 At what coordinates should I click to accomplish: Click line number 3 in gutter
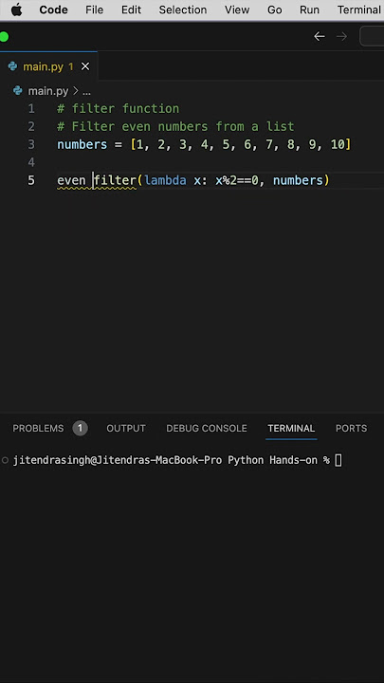[31, 144]
